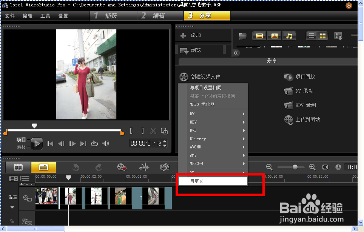Open the 设置 menu
364x232 pixels.
click(x=63, y=16)
